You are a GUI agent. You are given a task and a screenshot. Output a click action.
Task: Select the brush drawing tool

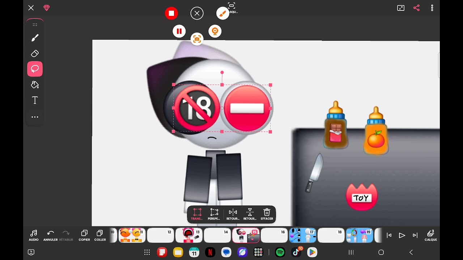(35, 38)
